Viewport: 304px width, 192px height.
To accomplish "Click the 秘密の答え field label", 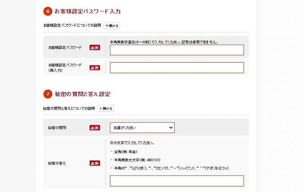I will tap(57, 163).
